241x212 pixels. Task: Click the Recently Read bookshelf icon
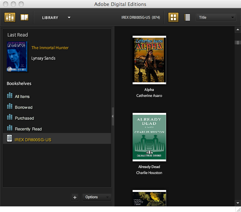(10, 127)
